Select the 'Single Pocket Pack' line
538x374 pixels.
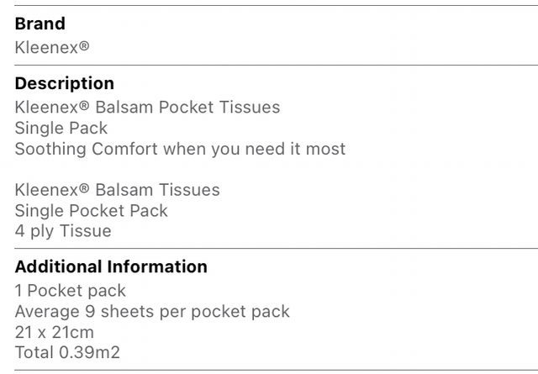click(91, 210)
